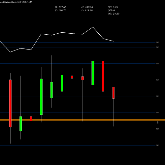
Task: Click the 162 price axis label
Action: 157,47
